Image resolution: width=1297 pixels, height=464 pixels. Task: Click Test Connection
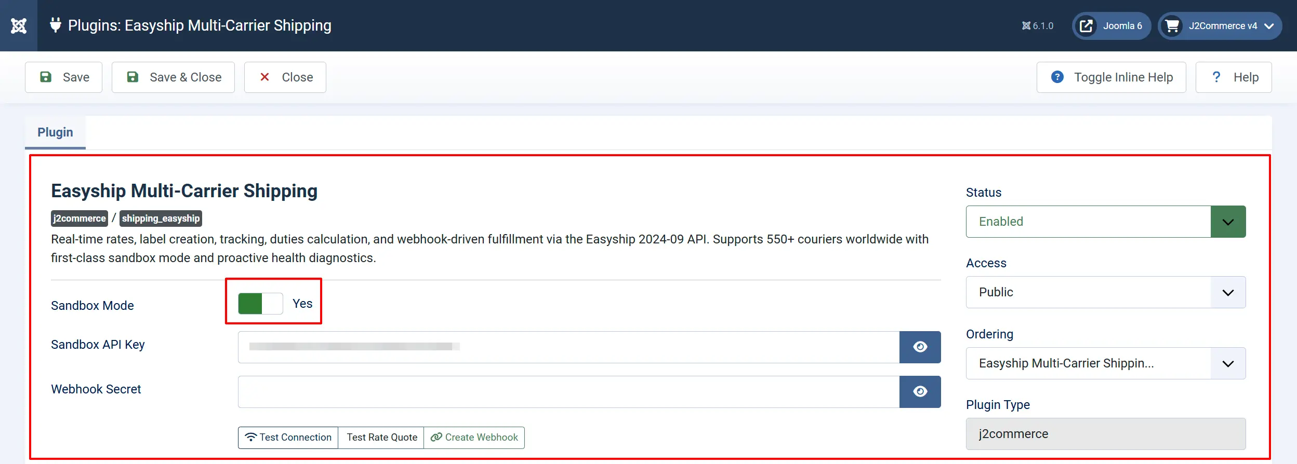click(x=288, y=438)
